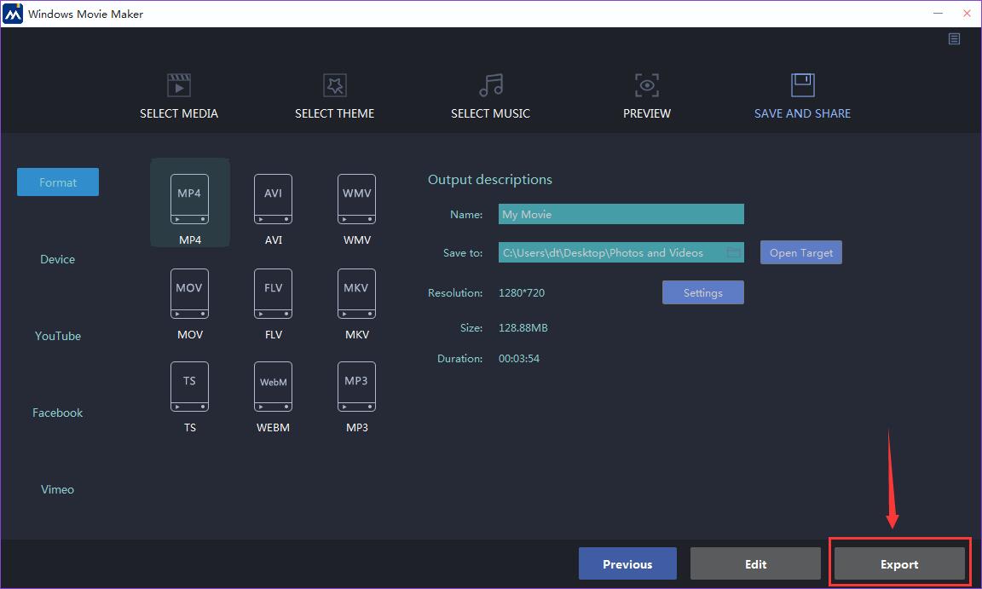982x589 pixels.
Task: Switch to the Device tab
Action: point(58,259)
